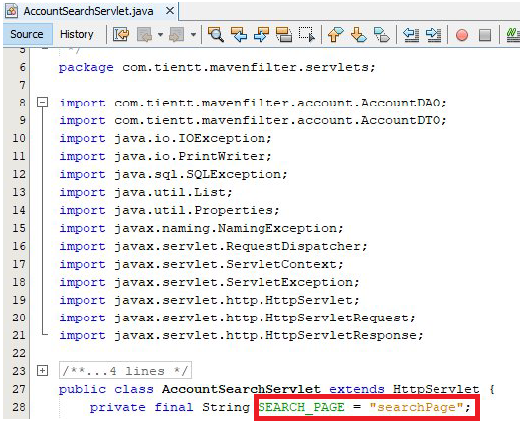
Task: Shift the line left
Action: (x=411, y=34)
